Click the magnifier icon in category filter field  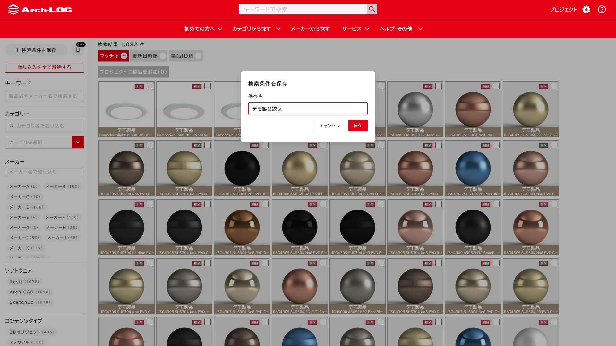(x=12, y=126)
